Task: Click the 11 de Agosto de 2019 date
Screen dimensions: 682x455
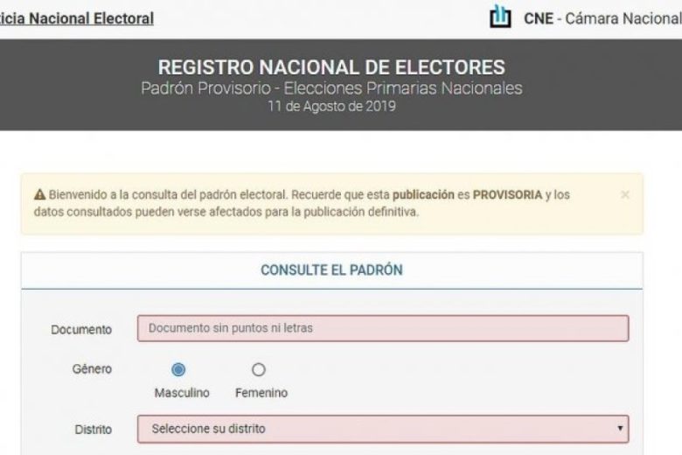Action: [331, 107]
